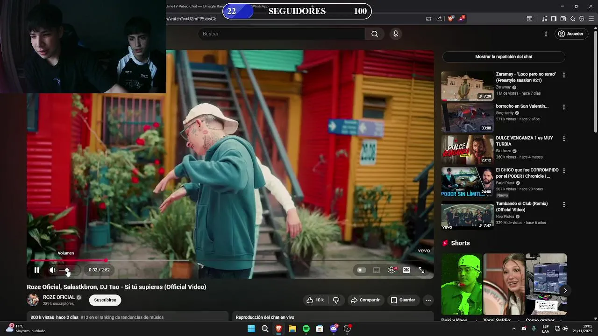Open options for El CHICO que fue CORROMPIDO video
Viewport: 598px width, 336px height.
point(564,171)
